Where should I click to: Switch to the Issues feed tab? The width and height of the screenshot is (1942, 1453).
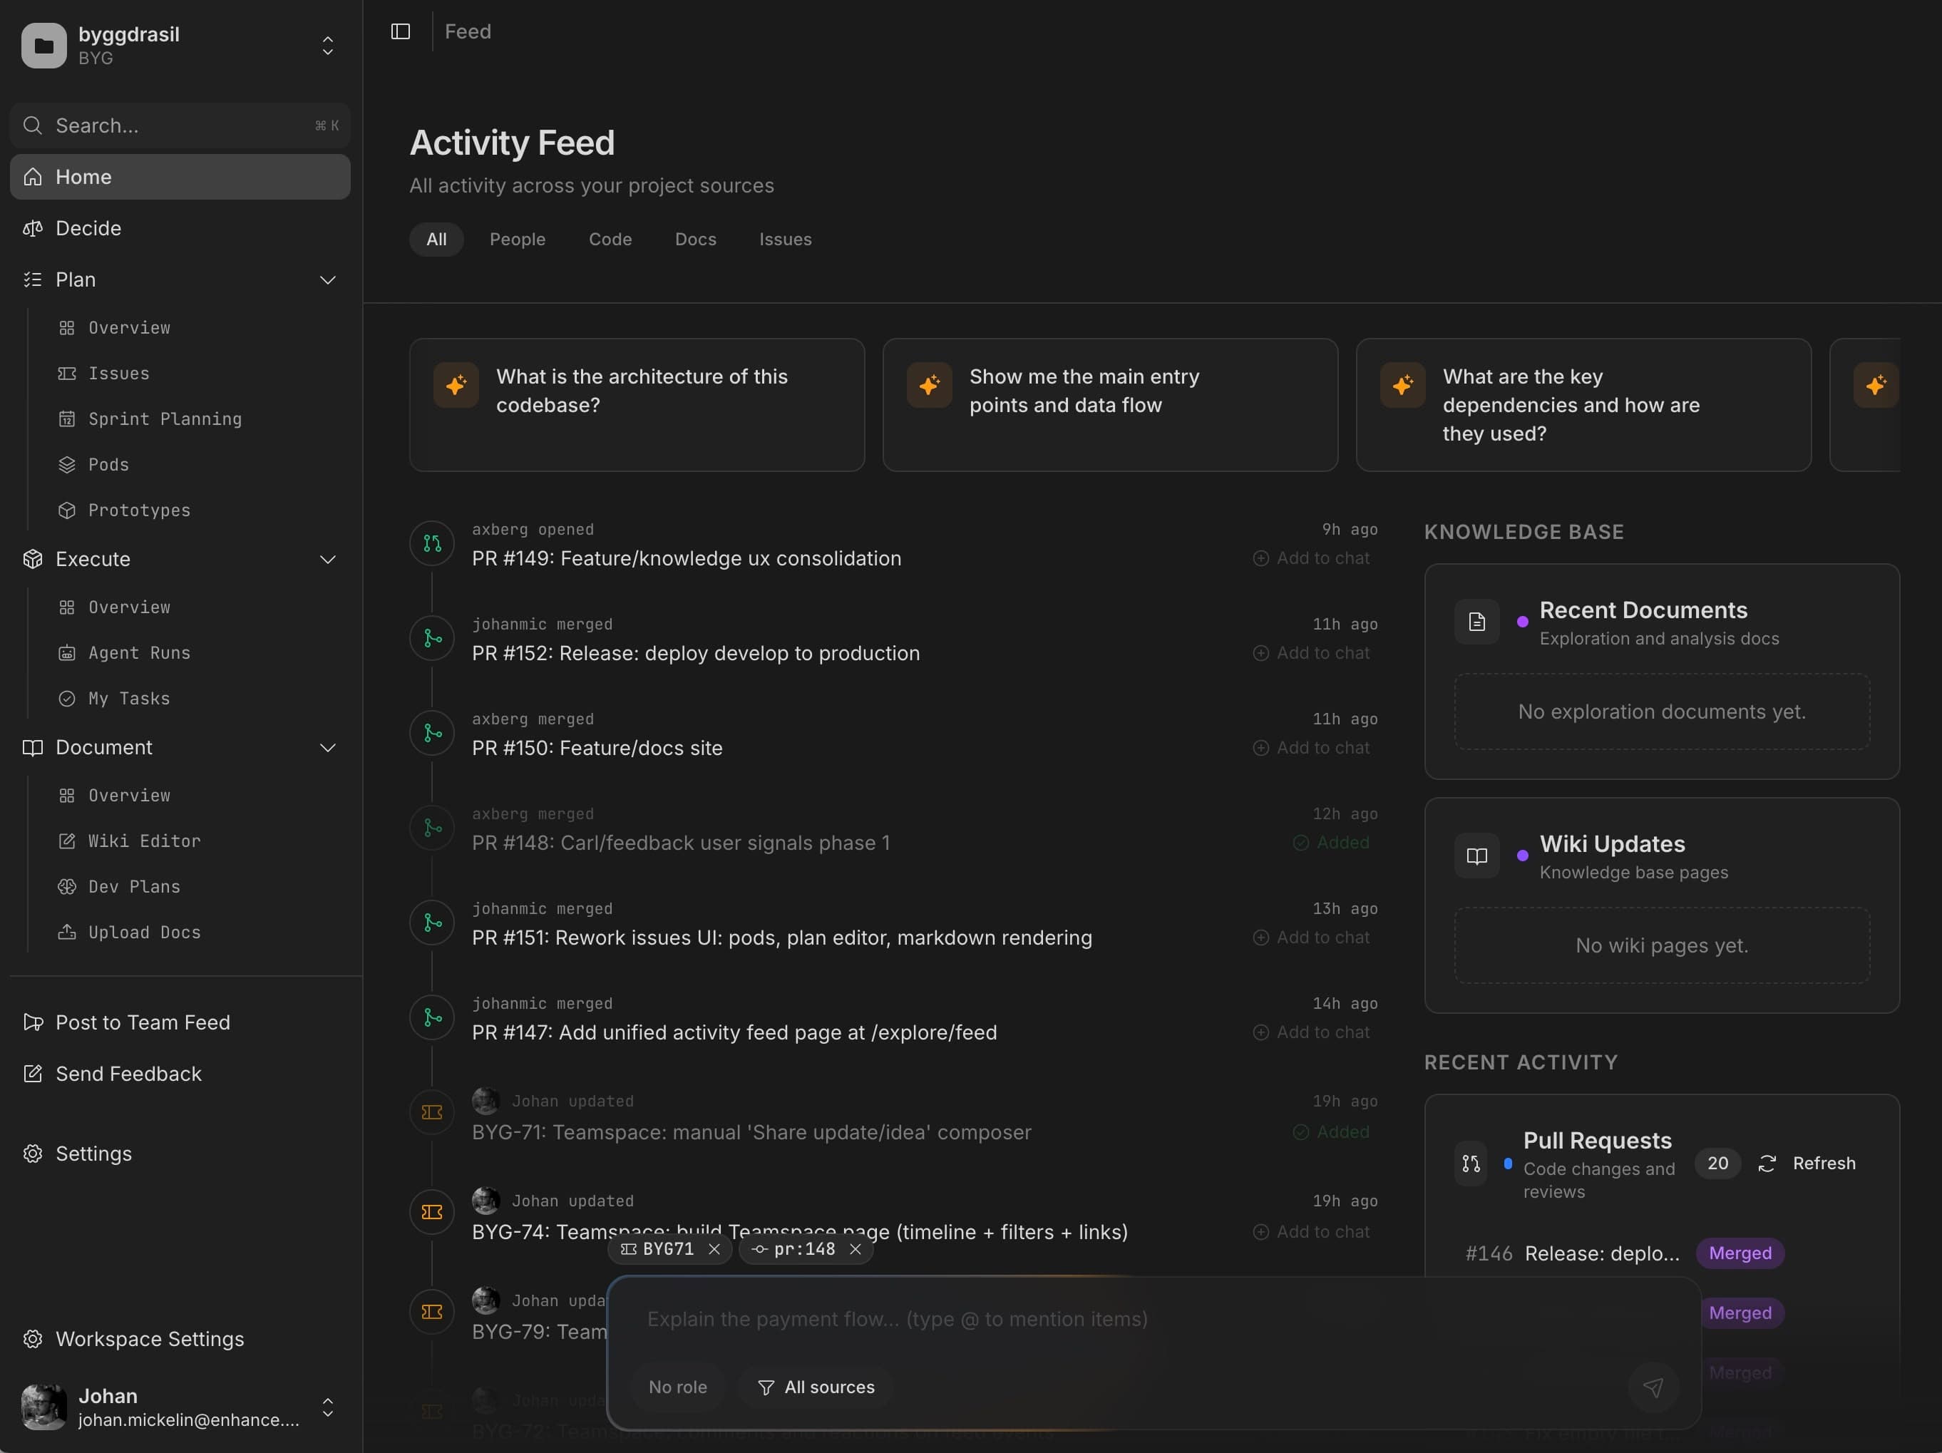coord(784,239)
